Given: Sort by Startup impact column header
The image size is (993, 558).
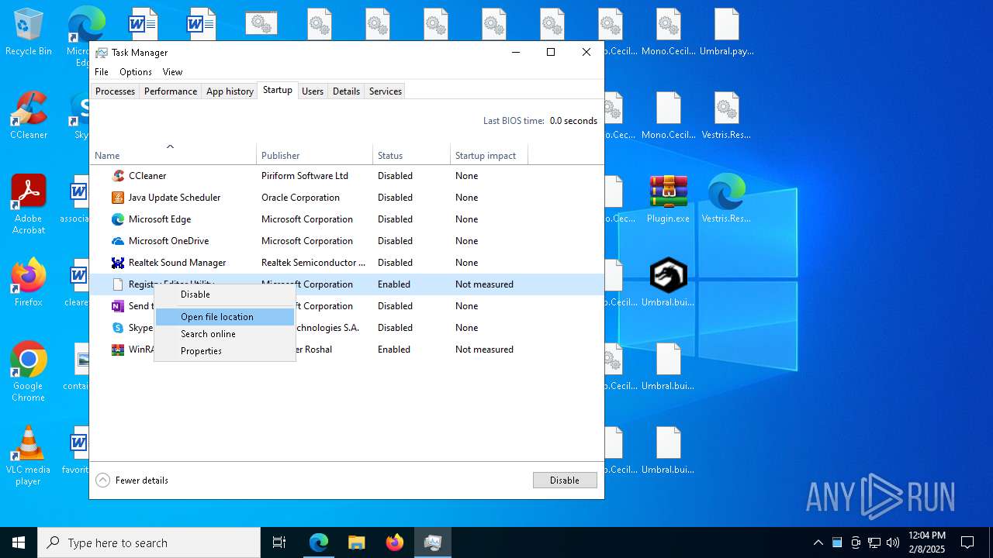Looking at the screenshot, I should 489,156.
